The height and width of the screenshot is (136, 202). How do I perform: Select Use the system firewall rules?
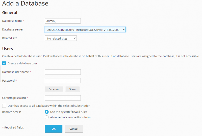[46, 112]
